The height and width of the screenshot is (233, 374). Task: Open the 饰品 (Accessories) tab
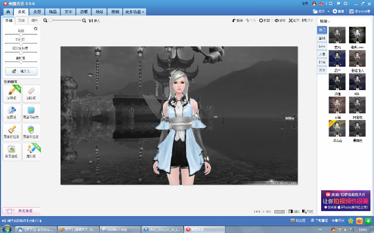click(x=53, y=11)
